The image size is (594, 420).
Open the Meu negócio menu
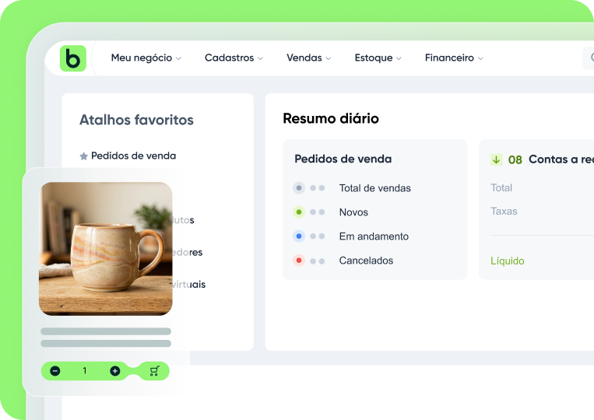(x=146, y=58)
